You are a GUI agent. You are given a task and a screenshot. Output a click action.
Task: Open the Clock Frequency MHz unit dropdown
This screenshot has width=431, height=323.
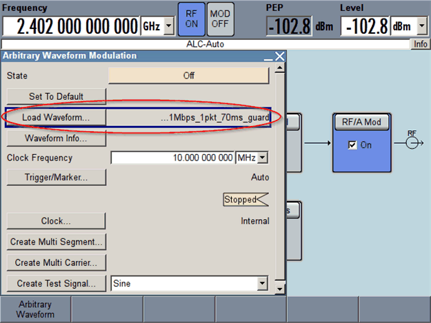click(263, 158)
